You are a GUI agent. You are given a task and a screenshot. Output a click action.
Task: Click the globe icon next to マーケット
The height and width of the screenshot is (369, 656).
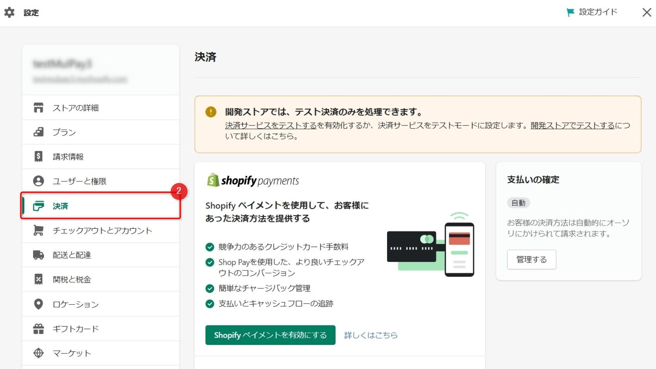(x=39, y=353)
